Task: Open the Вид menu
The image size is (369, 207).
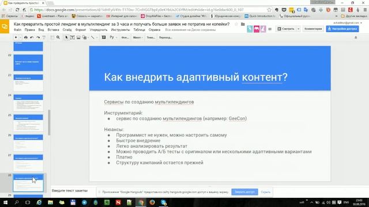Action: coord(41,30)
